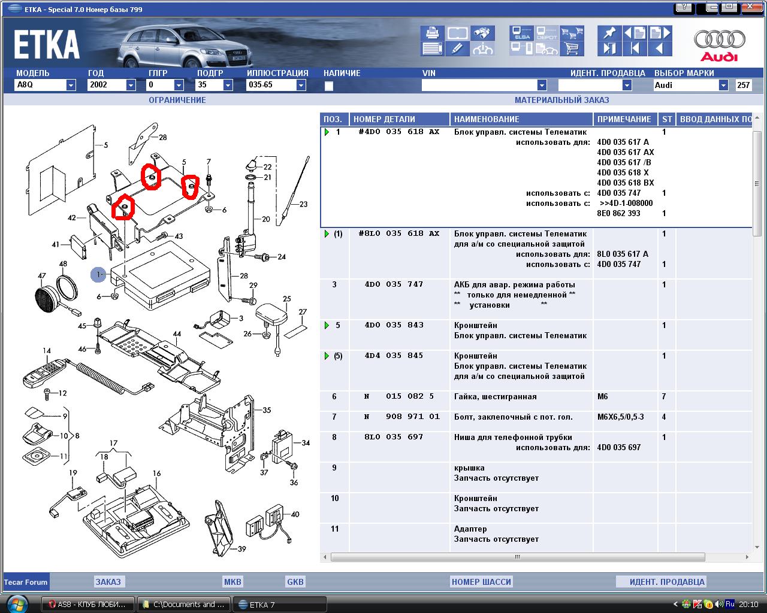Screen dimensions: 767x613
Task: Click the ОГРАНИЧЕНИЕ link
Action: point(177,100)
